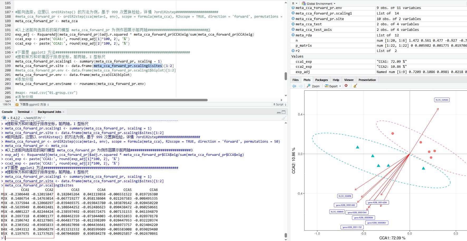Collapse code section at line 187

tap(12, 12)
